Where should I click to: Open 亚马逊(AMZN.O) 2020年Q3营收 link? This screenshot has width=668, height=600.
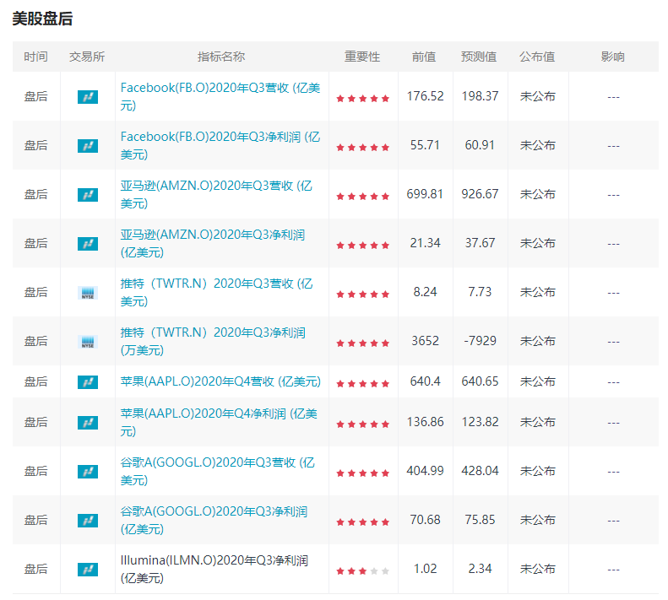pyautogui.click(x=216, y=185)
